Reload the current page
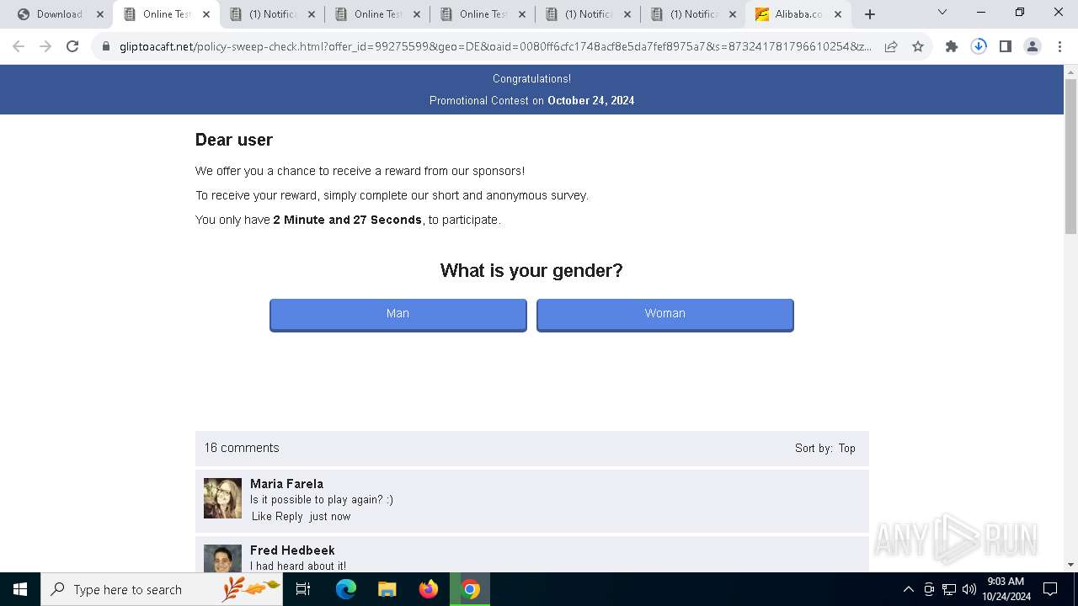This screenshot has height=606, width=1078. tap(72, 47)
